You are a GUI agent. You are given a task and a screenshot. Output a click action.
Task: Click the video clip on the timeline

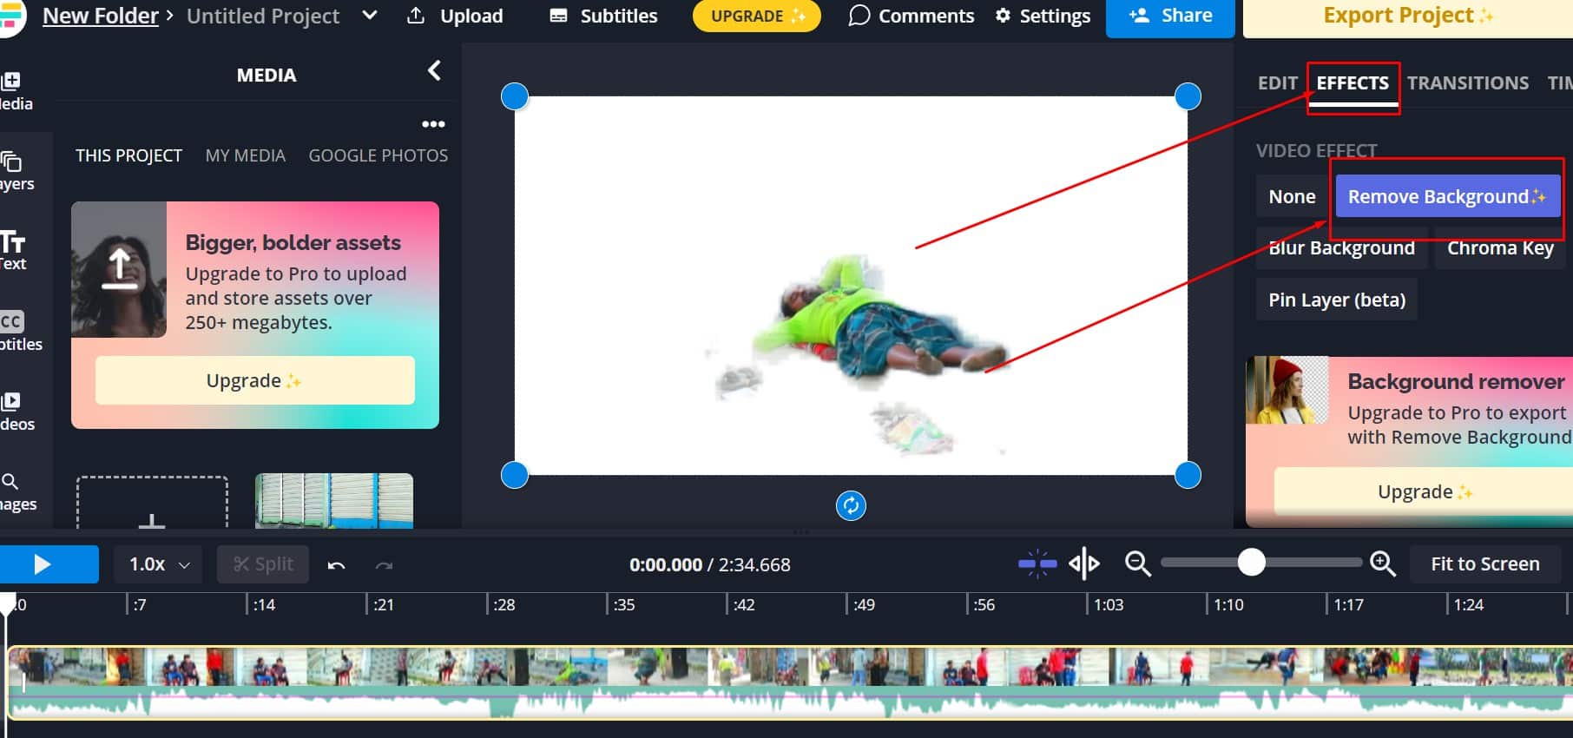click(x=790, y=682)
